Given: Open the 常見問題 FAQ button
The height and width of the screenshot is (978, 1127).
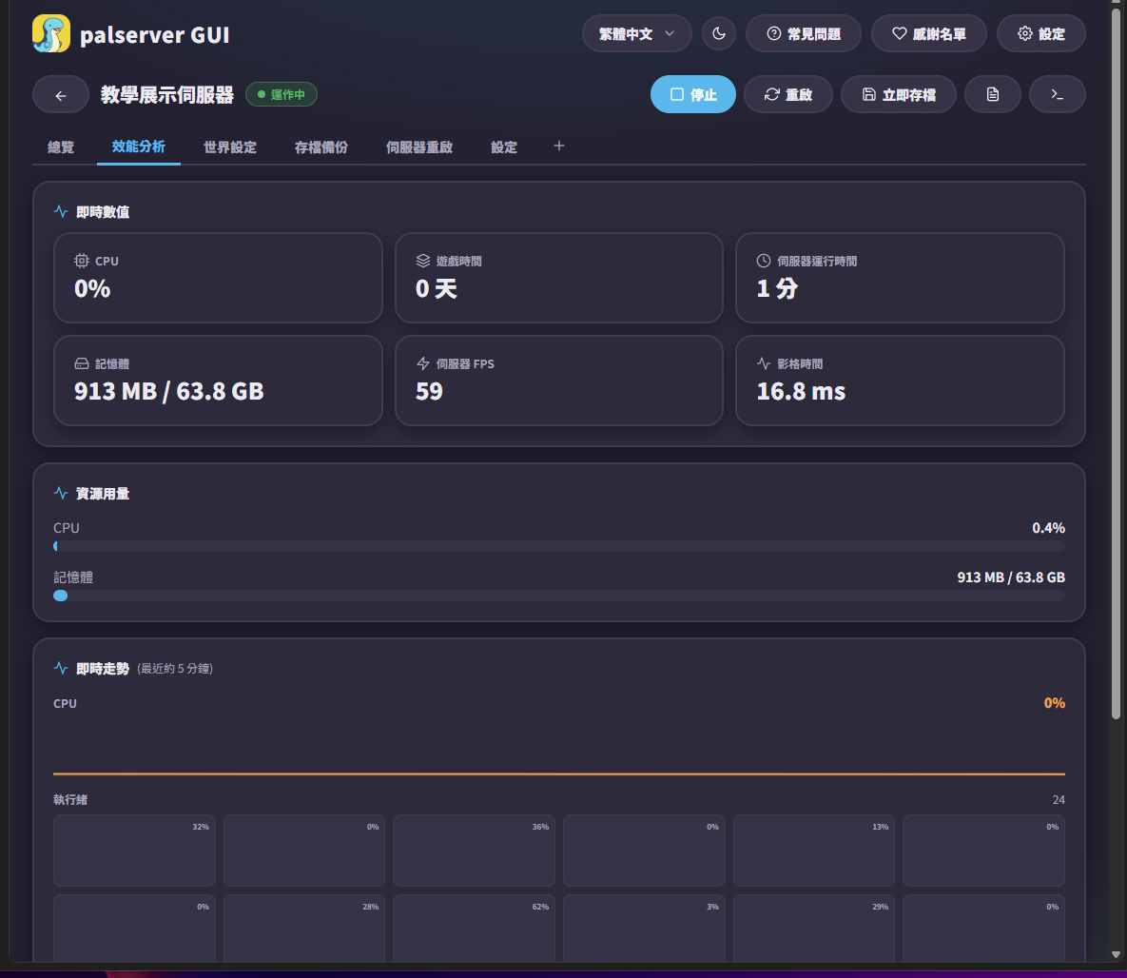Looking at the screenshot, I should coord(804,34).
